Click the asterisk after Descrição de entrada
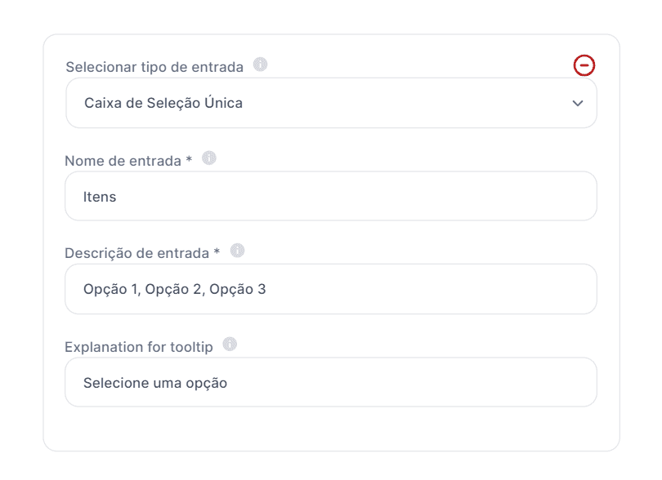Viewport: 662px width, 480px height. coord(217,252)
